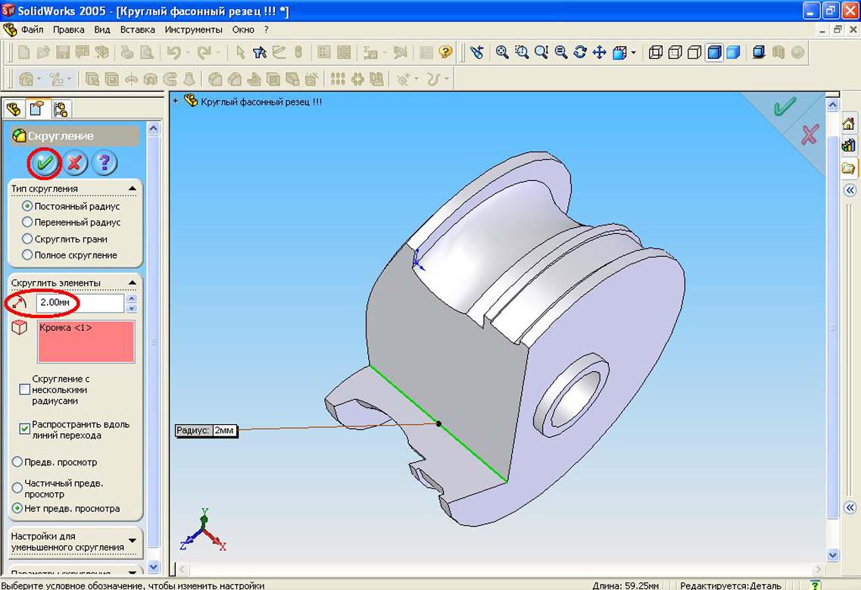Image resolution: width=861 pixels, height=590 pixels.
Task: Select Постоянный радиус fillet type
Action: point(27,206)
